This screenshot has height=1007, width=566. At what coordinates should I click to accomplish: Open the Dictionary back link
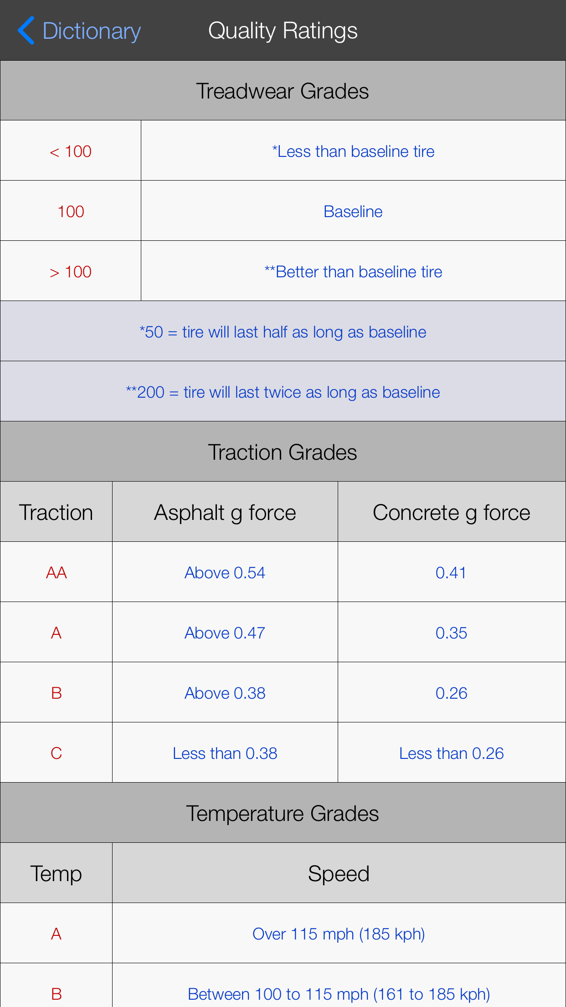[x=91, y=30]
